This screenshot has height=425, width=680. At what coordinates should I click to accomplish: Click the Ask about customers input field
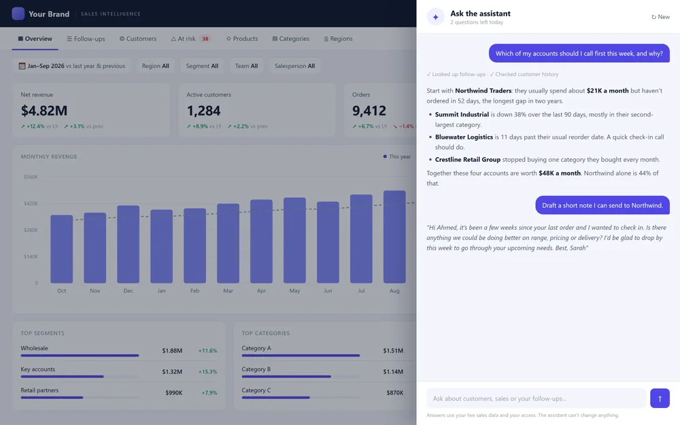[536, 398]
